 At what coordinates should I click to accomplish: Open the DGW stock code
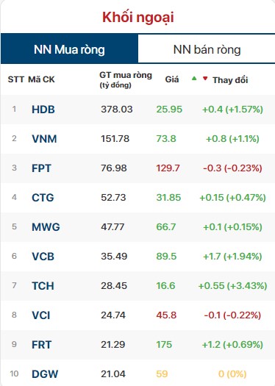point(45,374)
